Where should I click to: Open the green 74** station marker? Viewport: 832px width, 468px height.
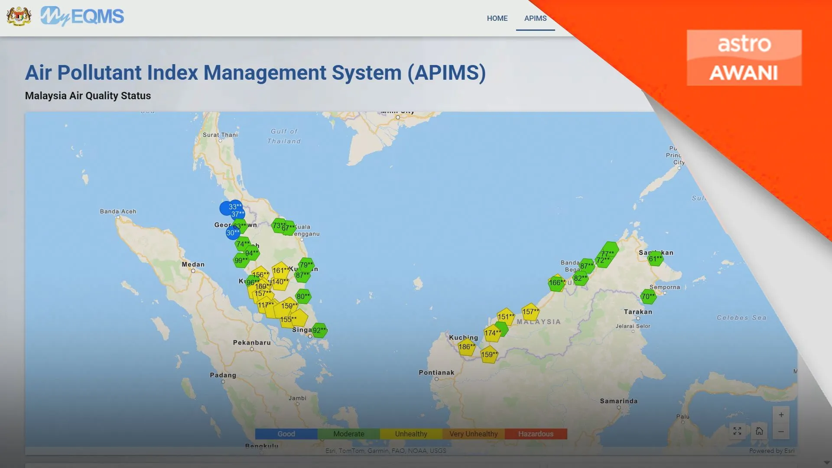[243, 244]
